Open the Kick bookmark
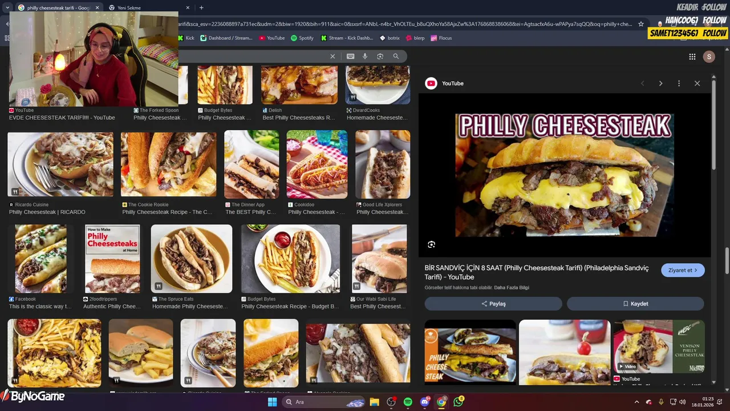The width and height of the screenshot is (730, 411). [x=186, y=38]
